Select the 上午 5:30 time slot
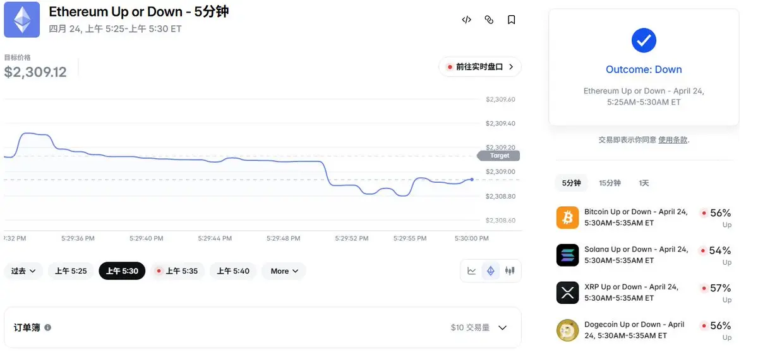Viewport: 758px width, 360px height. (x=122, y=271)
